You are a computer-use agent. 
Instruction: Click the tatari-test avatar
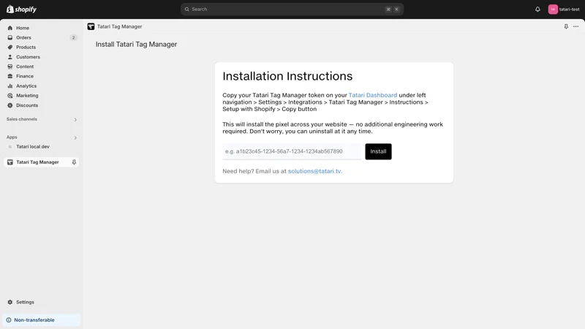(x=553, y=10)
